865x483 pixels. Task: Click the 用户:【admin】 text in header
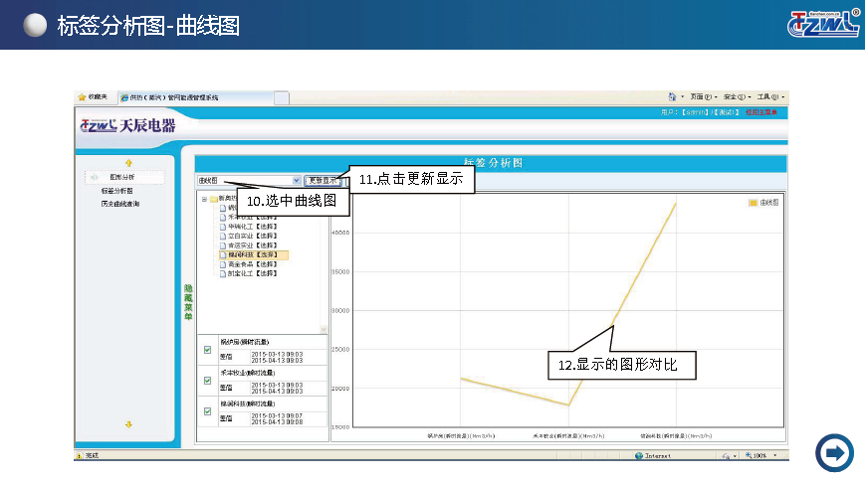[x=684, y=112]
